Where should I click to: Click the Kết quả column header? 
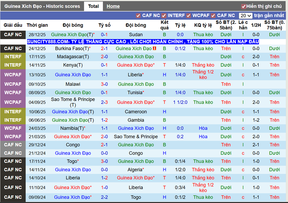tap(164, 25)
